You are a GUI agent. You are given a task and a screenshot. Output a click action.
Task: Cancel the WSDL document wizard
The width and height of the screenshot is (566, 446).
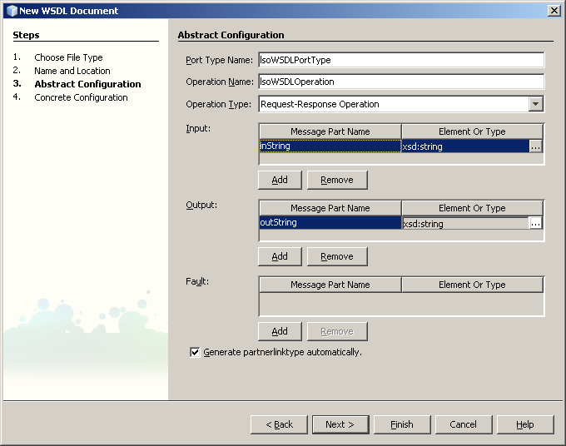coord(463,424)
